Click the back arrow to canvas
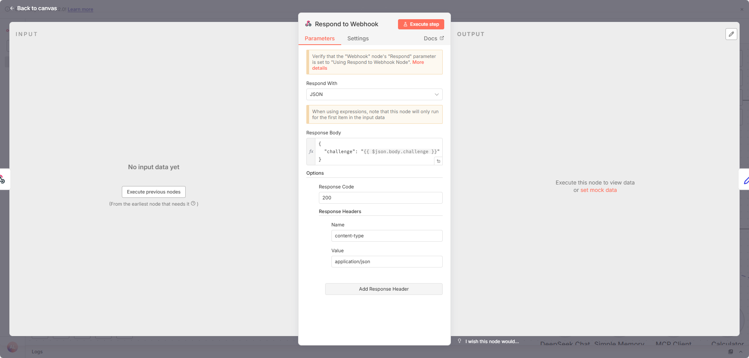749x358 pixels. [12, 8]
